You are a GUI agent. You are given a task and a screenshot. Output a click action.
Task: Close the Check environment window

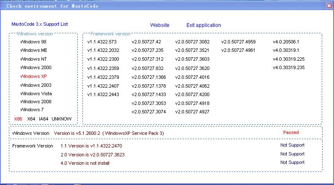tap(329, 6)
